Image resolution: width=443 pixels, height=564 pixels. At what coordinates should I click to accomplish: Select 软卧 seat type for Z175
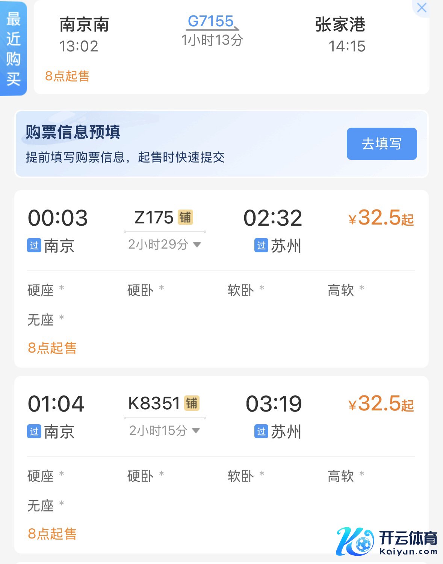pyautogui.click(x=241, y=290)
